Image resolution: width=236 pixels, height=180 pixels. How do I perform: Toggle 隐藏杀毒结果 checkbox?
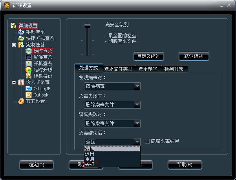147,141
